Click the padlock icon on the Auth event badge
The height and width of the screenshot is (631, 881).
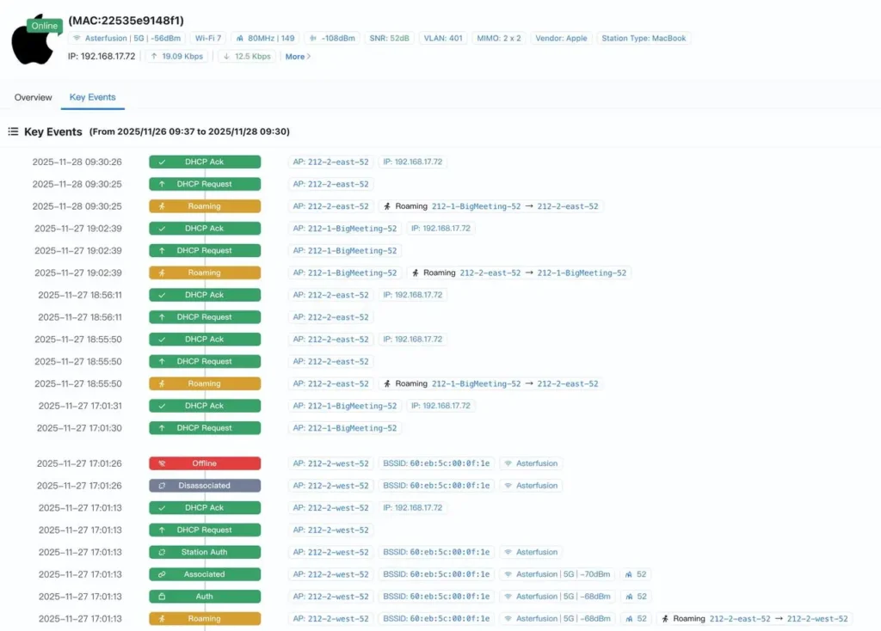coord(162,596)
